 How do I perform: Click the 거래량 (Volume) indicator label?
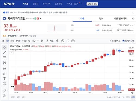tap(16, 50)
